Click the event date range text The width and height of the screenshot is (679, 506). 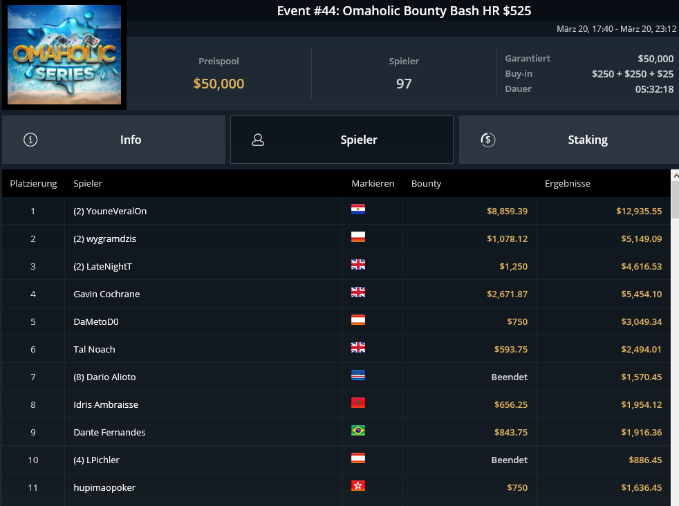[x=616, y=29]
